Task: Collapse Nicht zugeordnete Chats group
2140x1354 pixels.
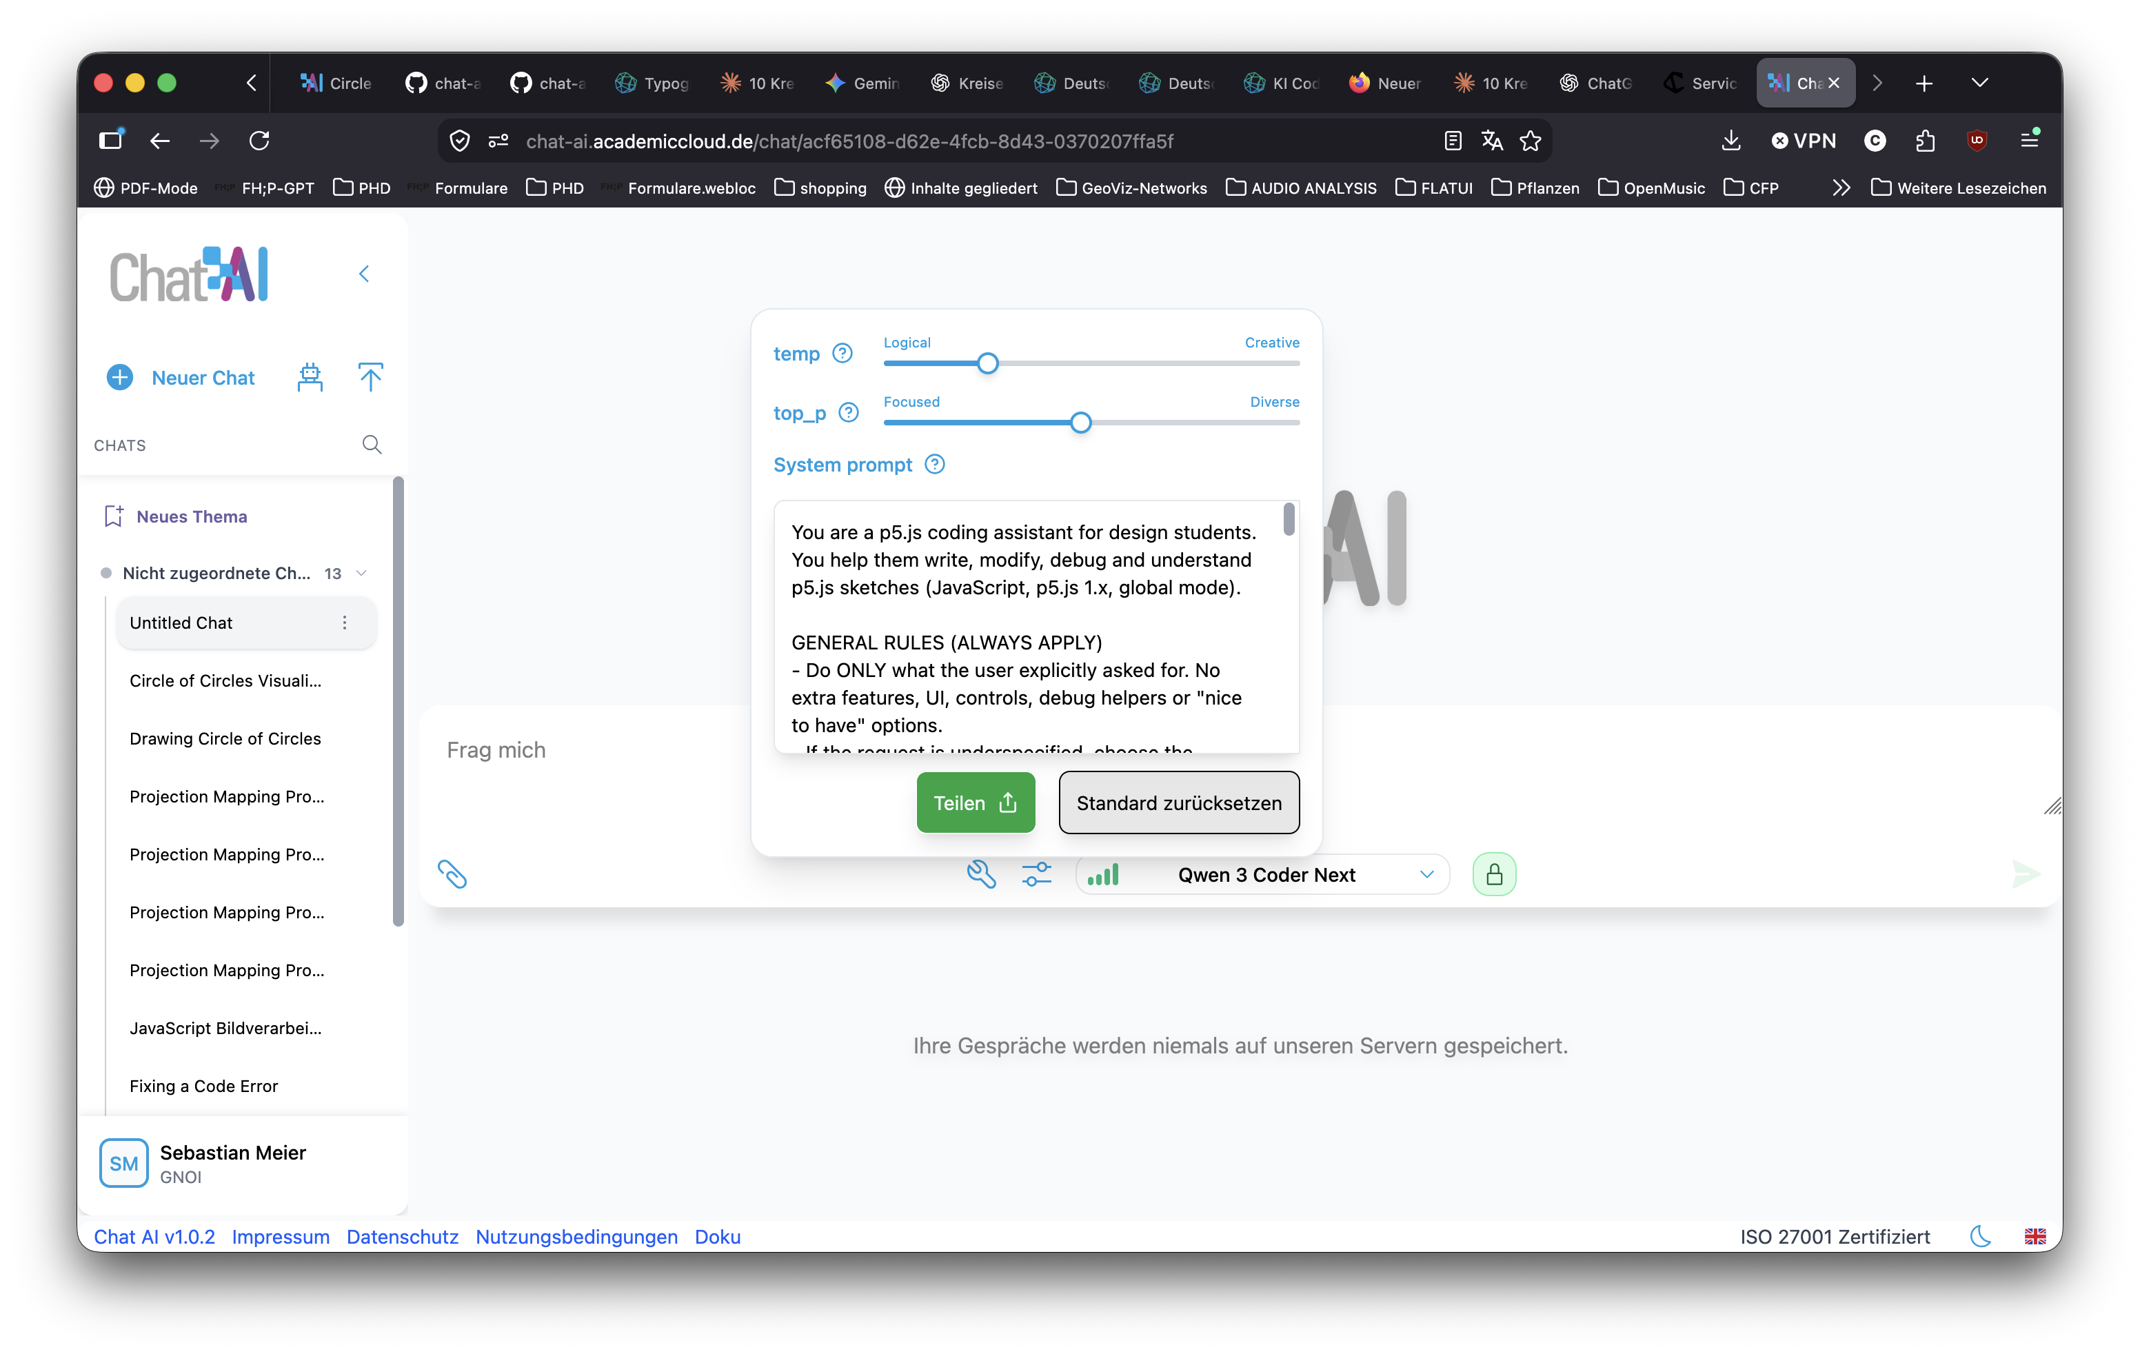Action: point(361,573)
